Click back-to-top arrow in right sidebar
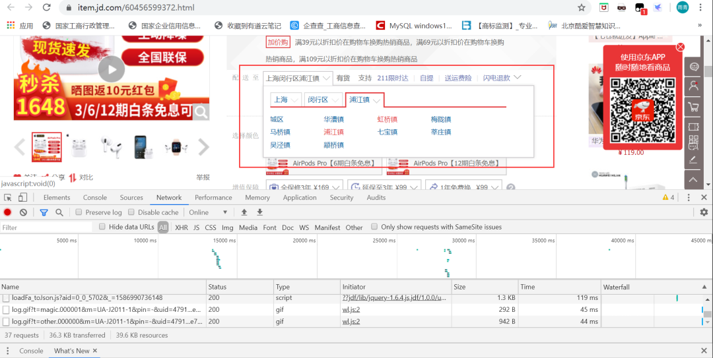This screenshot has height=358, width=713. pyautogui.click(x=693, y=180)
